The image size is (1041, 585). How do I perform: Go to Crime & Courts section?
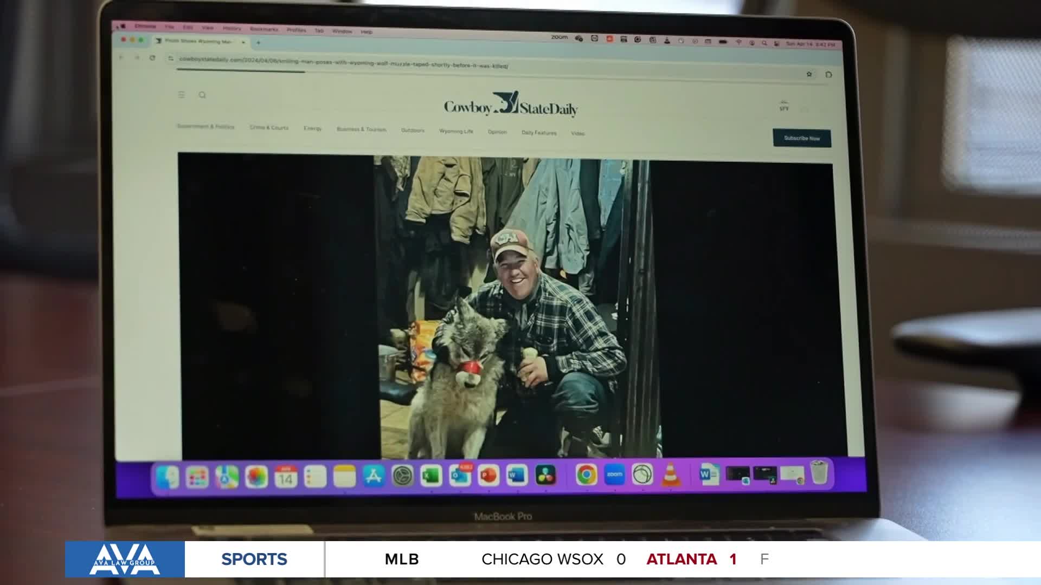(x=269, y=127)
